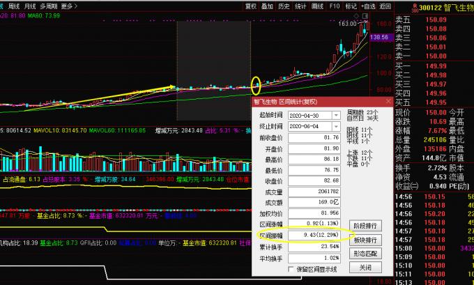Click the 总量 value 245106

435,140
